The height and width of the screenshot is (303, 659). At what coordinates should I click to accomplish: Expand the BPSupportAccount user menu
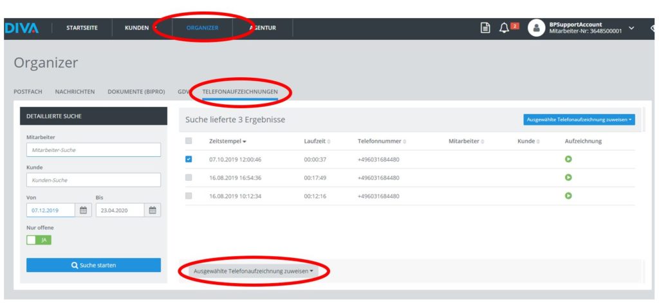pos(631,28)
